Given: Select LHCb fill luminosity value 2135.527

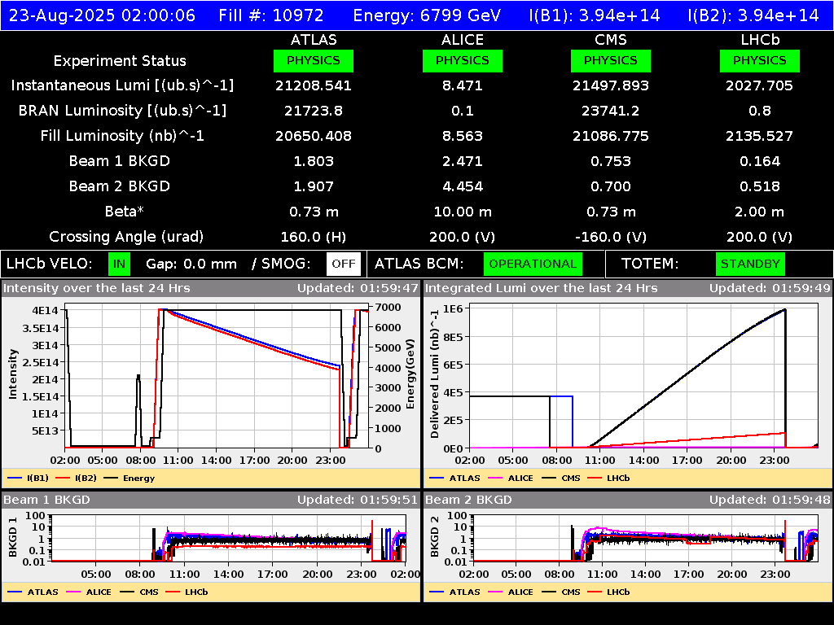Looking at the screenshot, I should coord(760,136).
